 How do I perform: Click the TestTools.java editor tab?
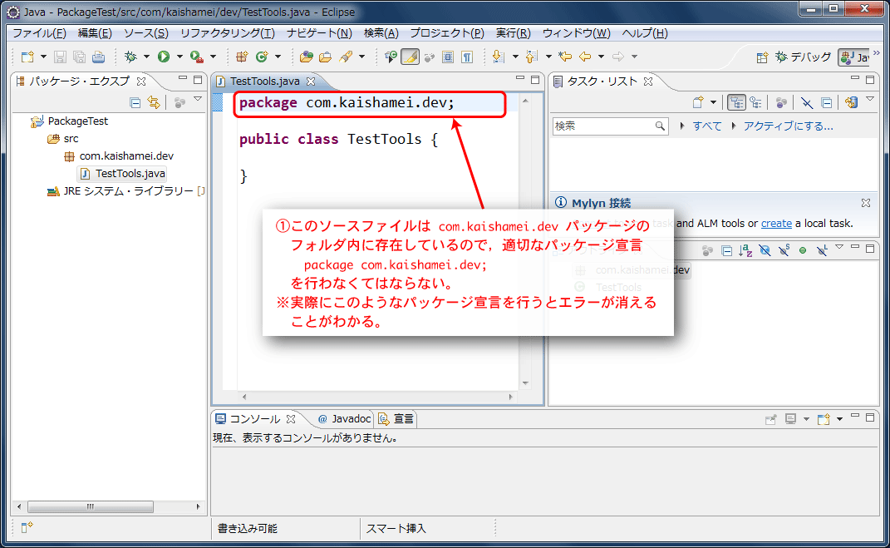(264, 81)
